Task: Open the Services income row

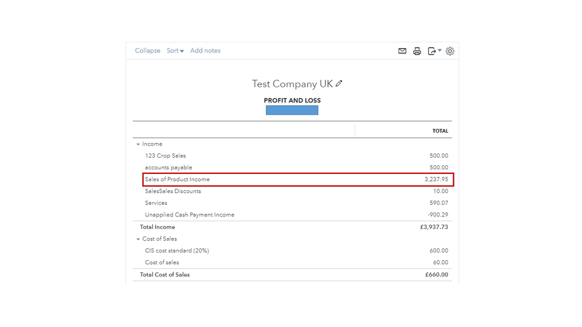Action: [x=156, y=203]
